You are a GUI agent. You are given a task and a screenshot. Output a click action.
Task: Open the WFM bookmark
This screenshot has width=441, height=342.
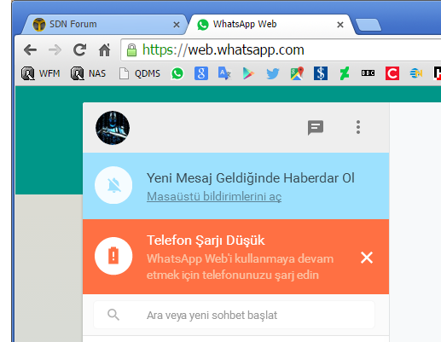tap(40, 73)
